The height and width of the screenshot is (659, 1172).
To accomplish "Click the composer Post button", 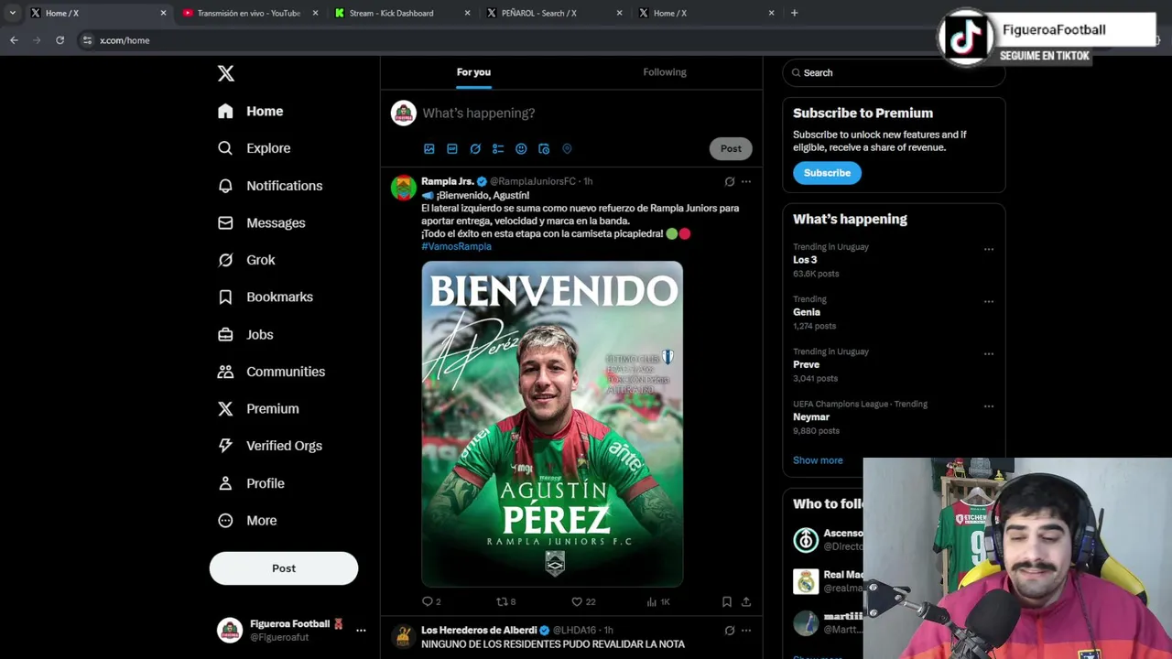I will 731,148.
